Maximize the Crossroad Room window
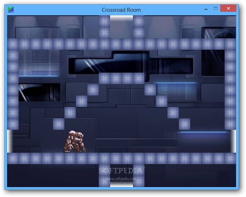This screenshot has height=197, width=246. coord(216,9)
